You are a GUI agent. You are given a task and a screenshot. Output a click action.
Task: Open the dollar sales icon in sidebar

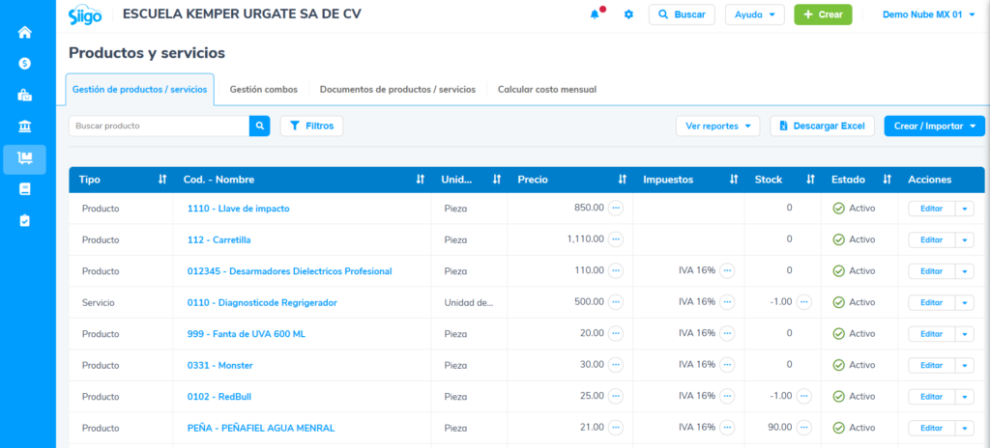pyautogui.click(x=24, y=64)
